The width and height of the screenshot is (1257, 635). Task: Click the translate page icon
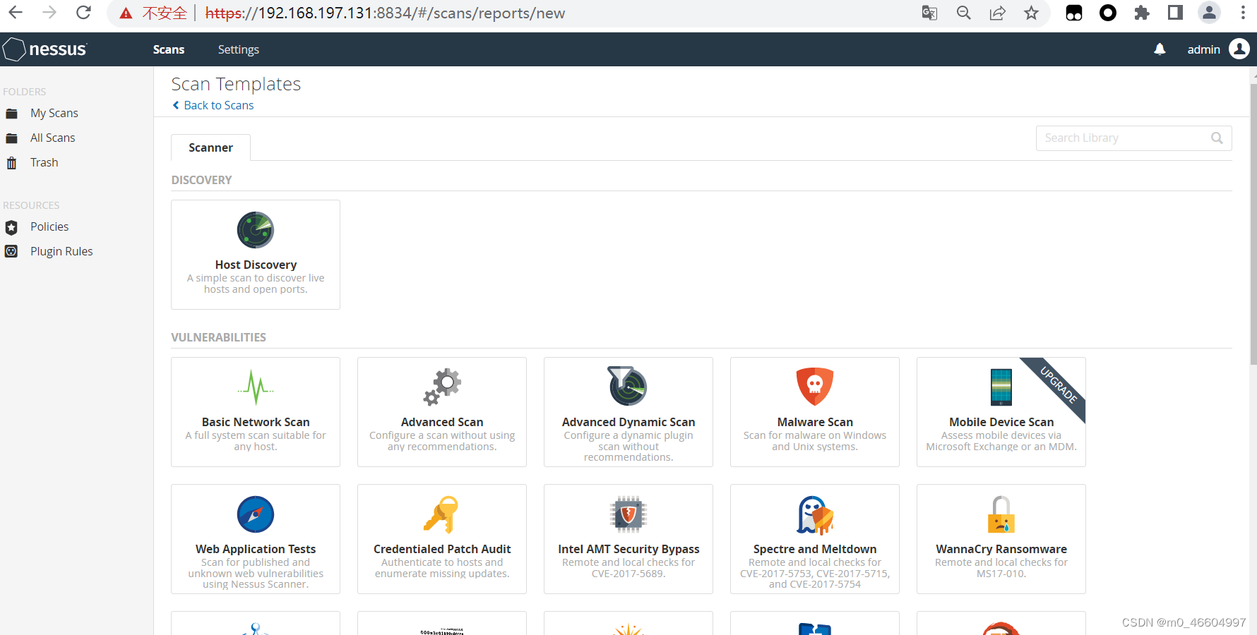[929, 13]
